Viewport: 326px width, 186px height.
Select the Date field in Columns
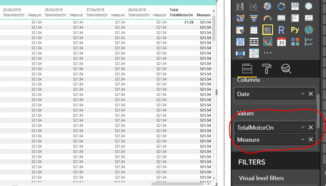(x=275, y=94)
